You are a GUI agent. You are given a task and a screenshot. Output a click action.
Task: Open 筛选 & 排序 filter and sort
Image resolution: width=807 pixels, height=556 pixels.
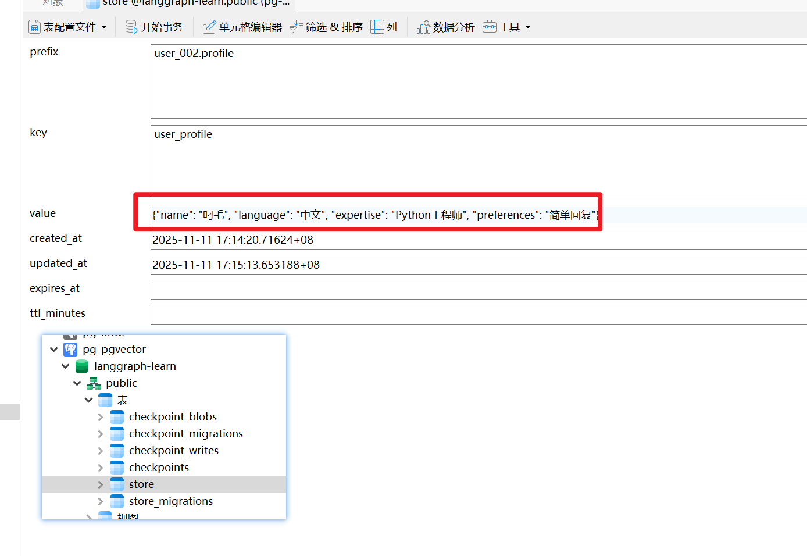[x=326, y=27]
